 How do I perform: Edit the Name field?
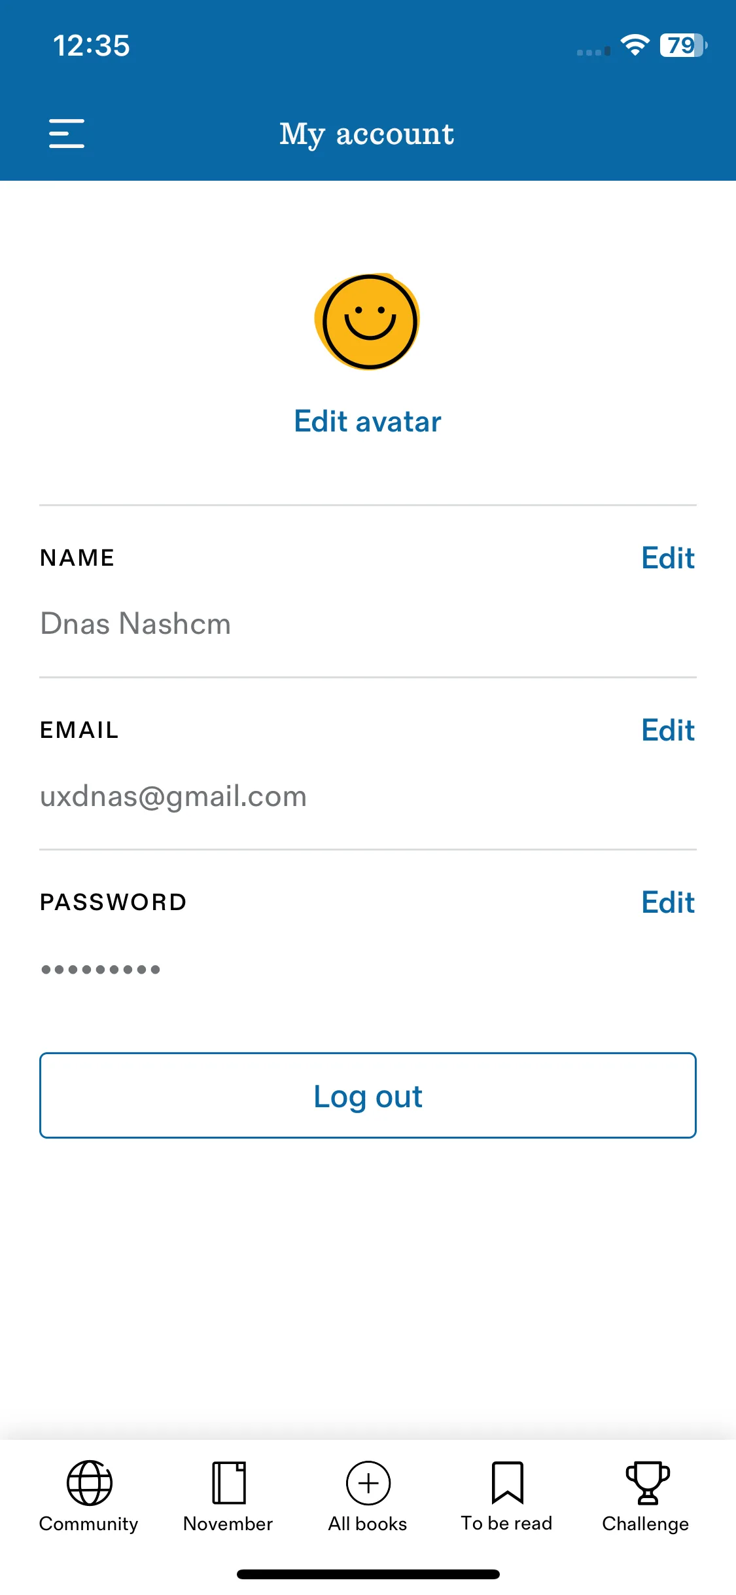668,558
